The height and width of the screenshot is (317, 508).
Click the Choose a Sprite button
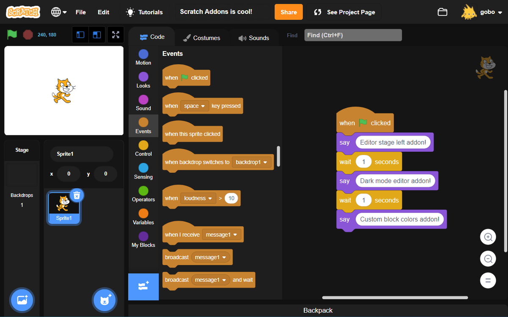104,300
